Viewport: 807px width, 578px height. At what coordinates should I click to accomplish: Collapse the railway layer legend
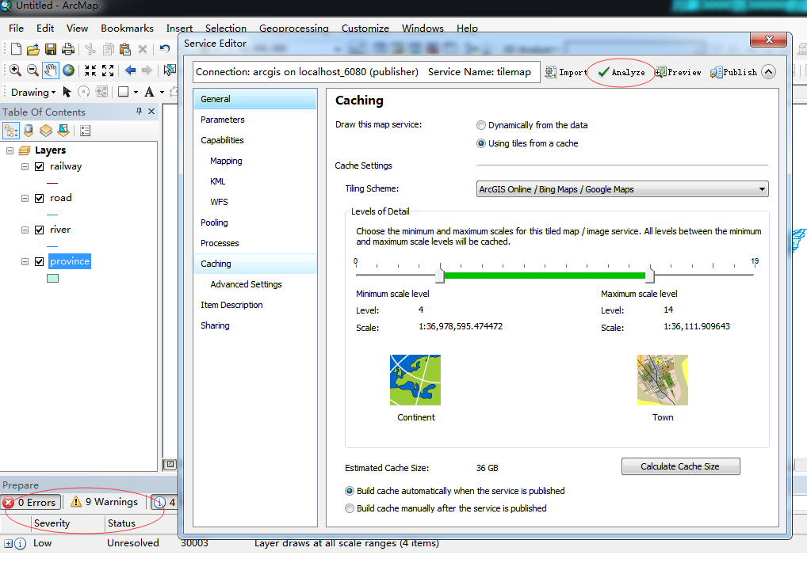pyautogui.click(x=25, y=166)
